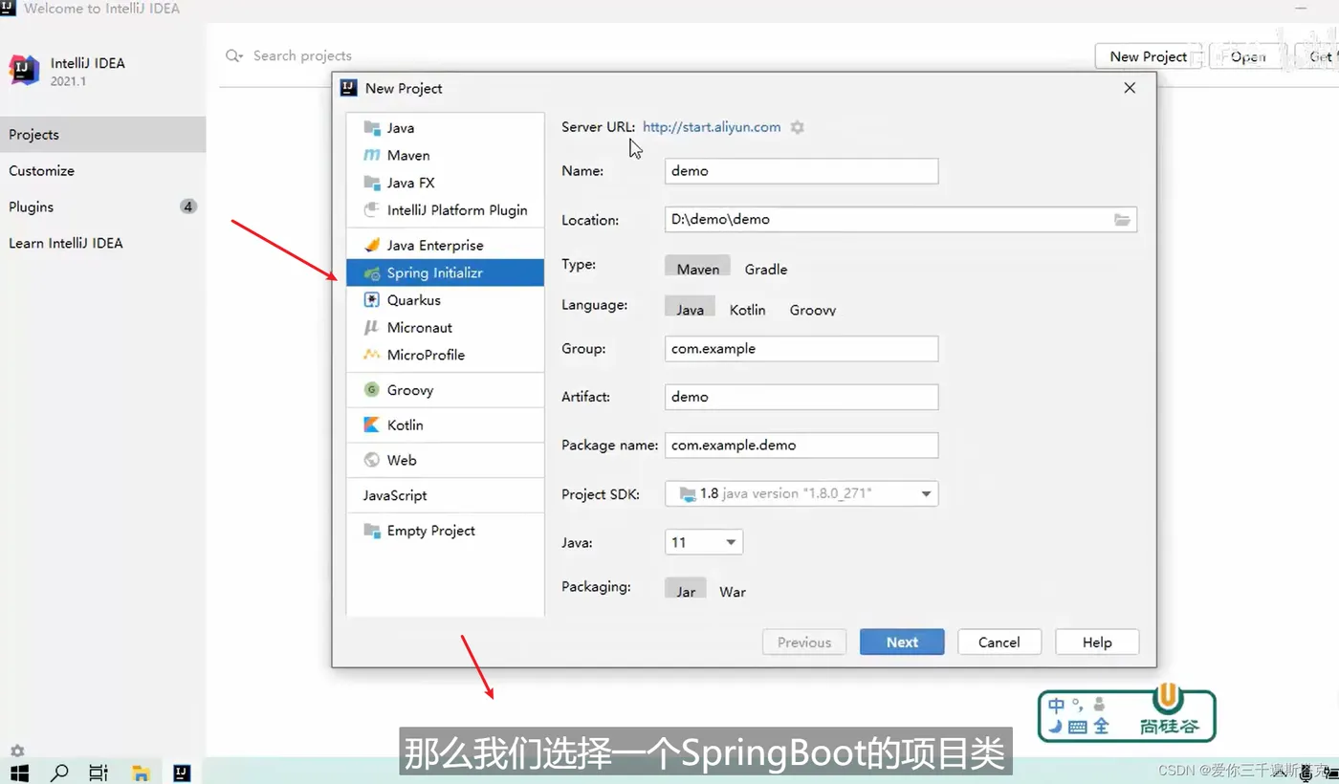Select Quarkus project type
This screenshot has height=784, width=1339.
tap(445, 300)
